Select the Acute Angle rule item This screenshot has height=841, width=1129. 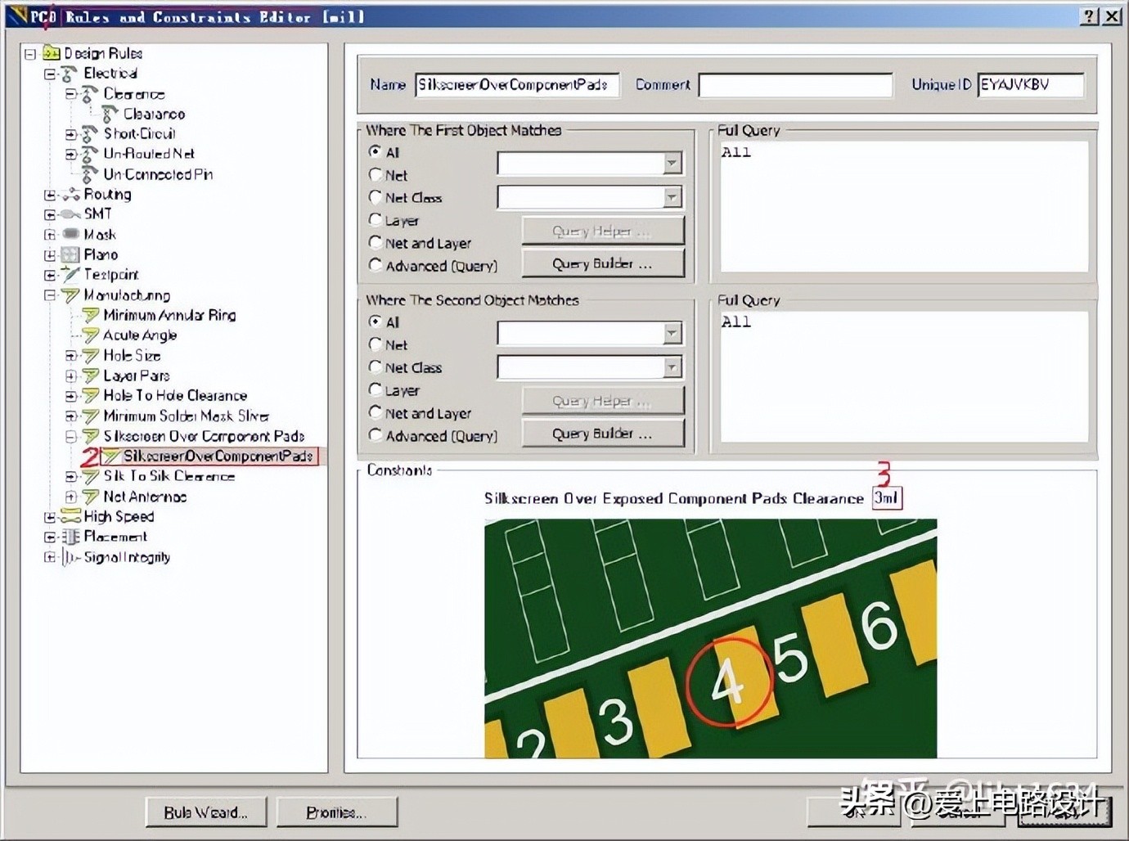(139, 335)
